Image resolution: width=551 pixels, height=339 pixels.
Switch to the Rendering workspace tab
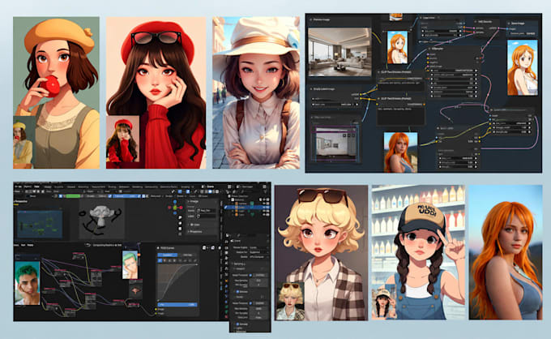point(137,187)
